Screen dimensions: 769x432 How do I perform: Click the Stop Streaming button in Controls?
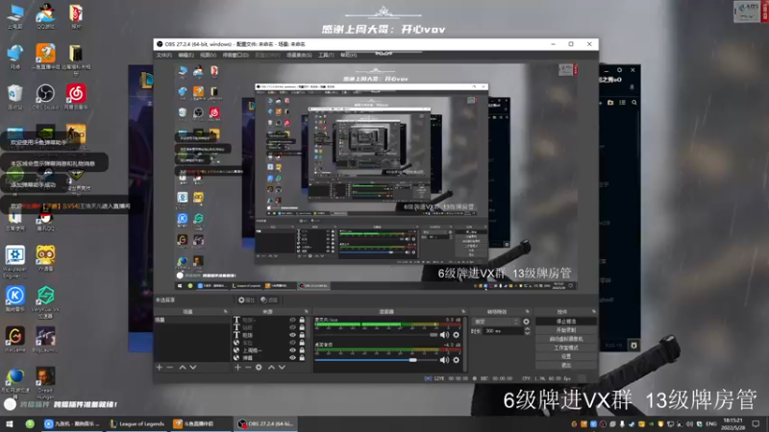tap(566, 322)
